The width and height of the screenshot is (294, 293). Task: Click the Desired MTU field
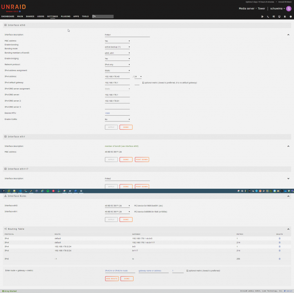coord(117,113)
